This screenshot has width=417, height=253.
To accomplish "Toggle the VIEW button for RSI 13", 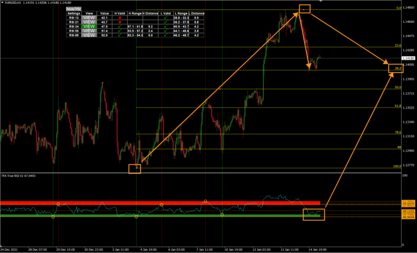I will (90, 17).
